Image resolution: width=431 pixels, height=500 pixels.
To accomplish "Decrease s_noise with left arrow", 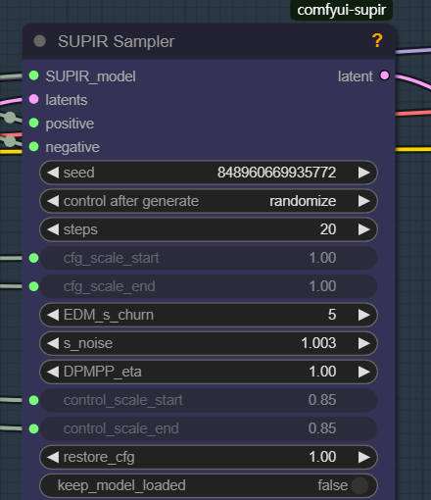I will 53,343.
